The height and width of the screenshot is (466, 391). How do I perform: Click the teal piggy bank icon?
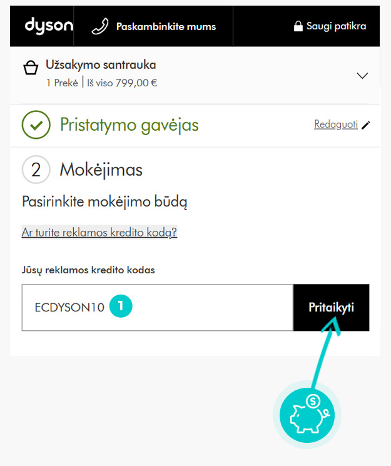coord(307,415)
